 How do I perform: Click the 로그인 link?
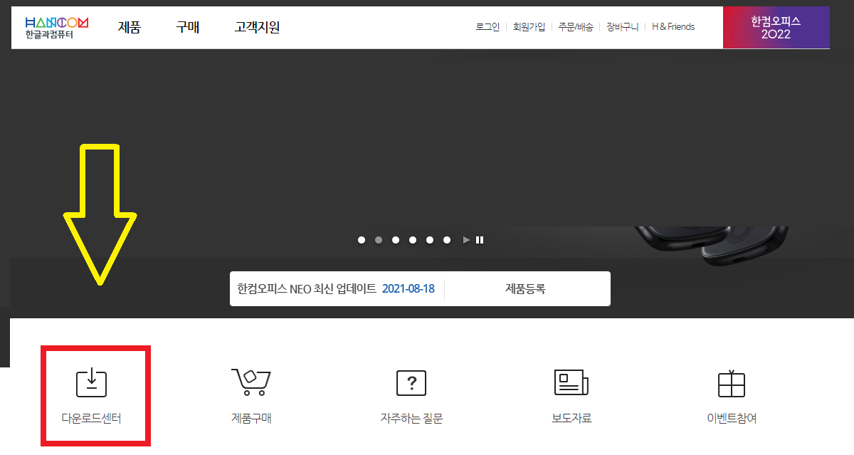click(x=488, y=27)
